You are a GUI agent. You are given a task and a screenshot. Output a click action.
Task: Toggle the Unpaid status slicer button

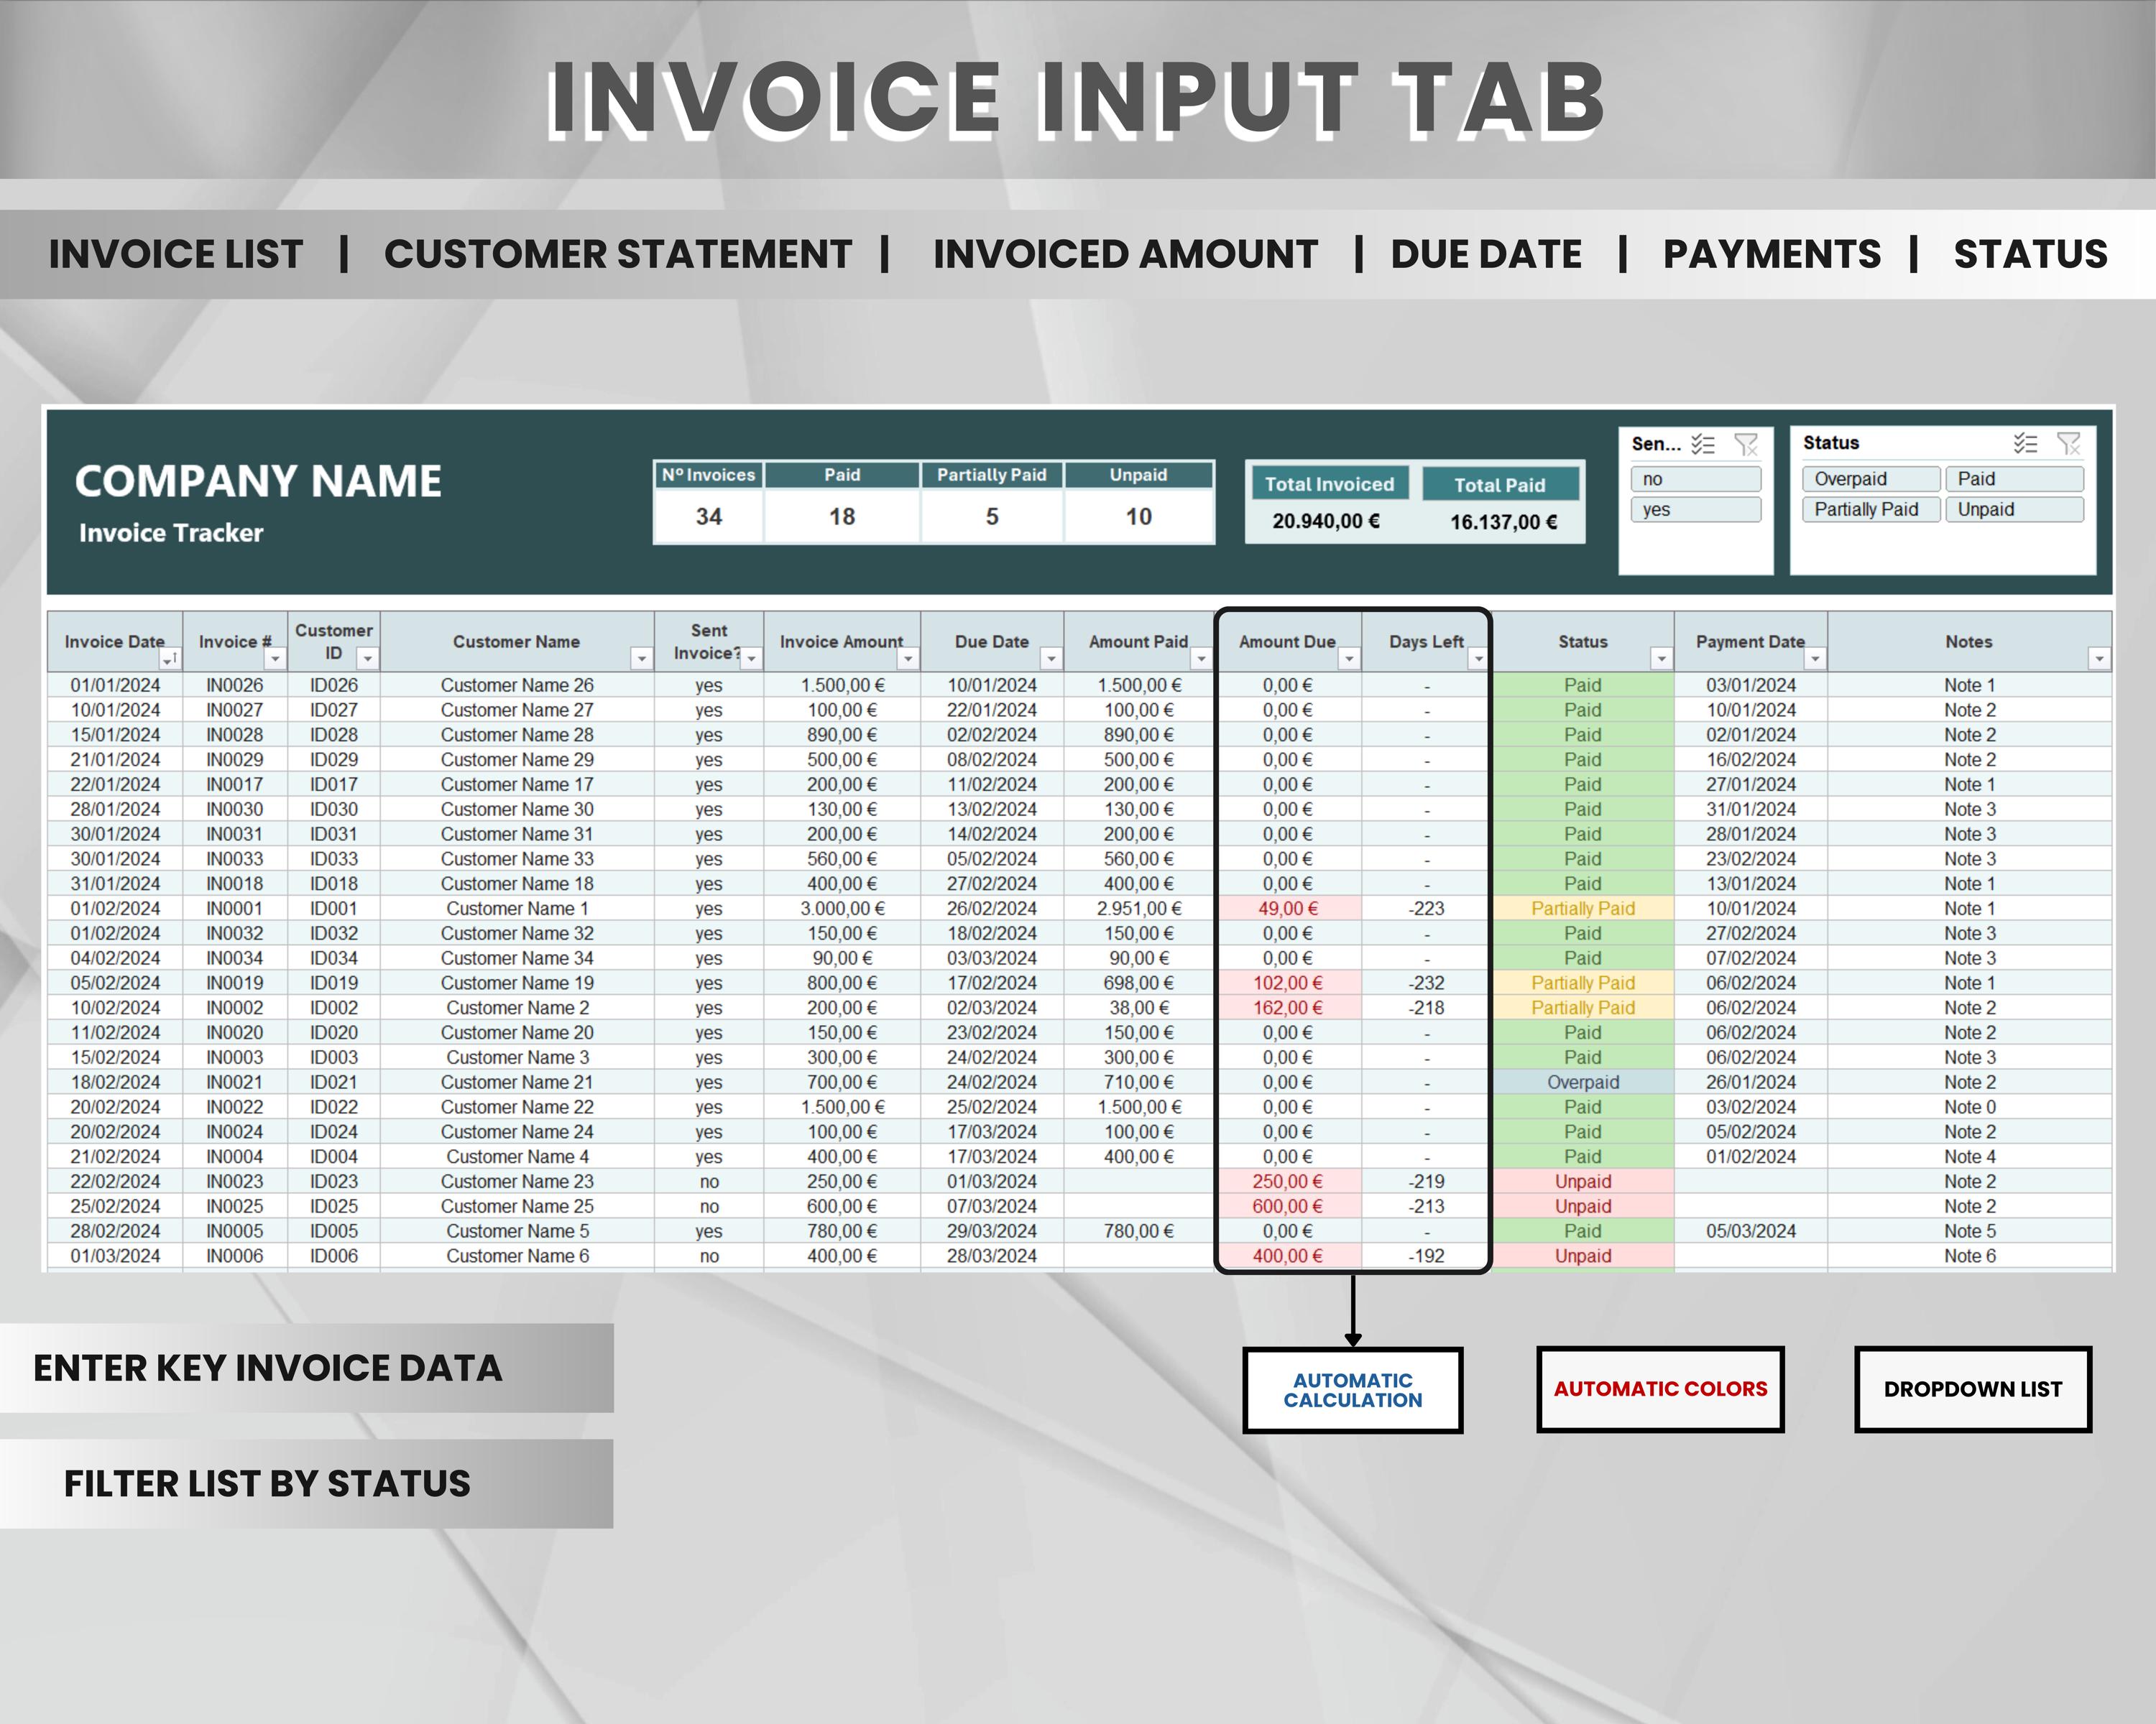click(x=2014, y=510)
